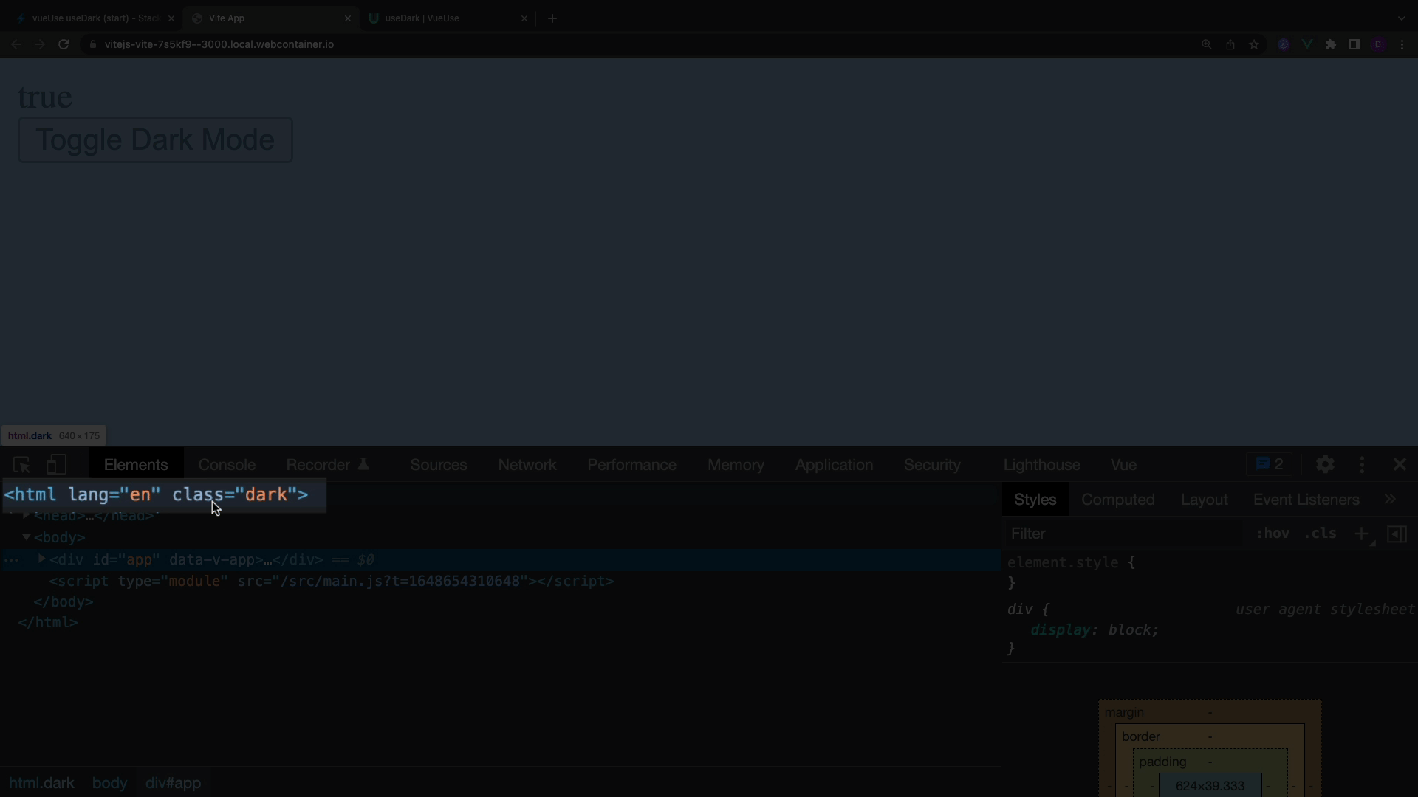Open the Application tab
Screen dimensions: 1418x797
pyautogui.click(x=834, y=465)
